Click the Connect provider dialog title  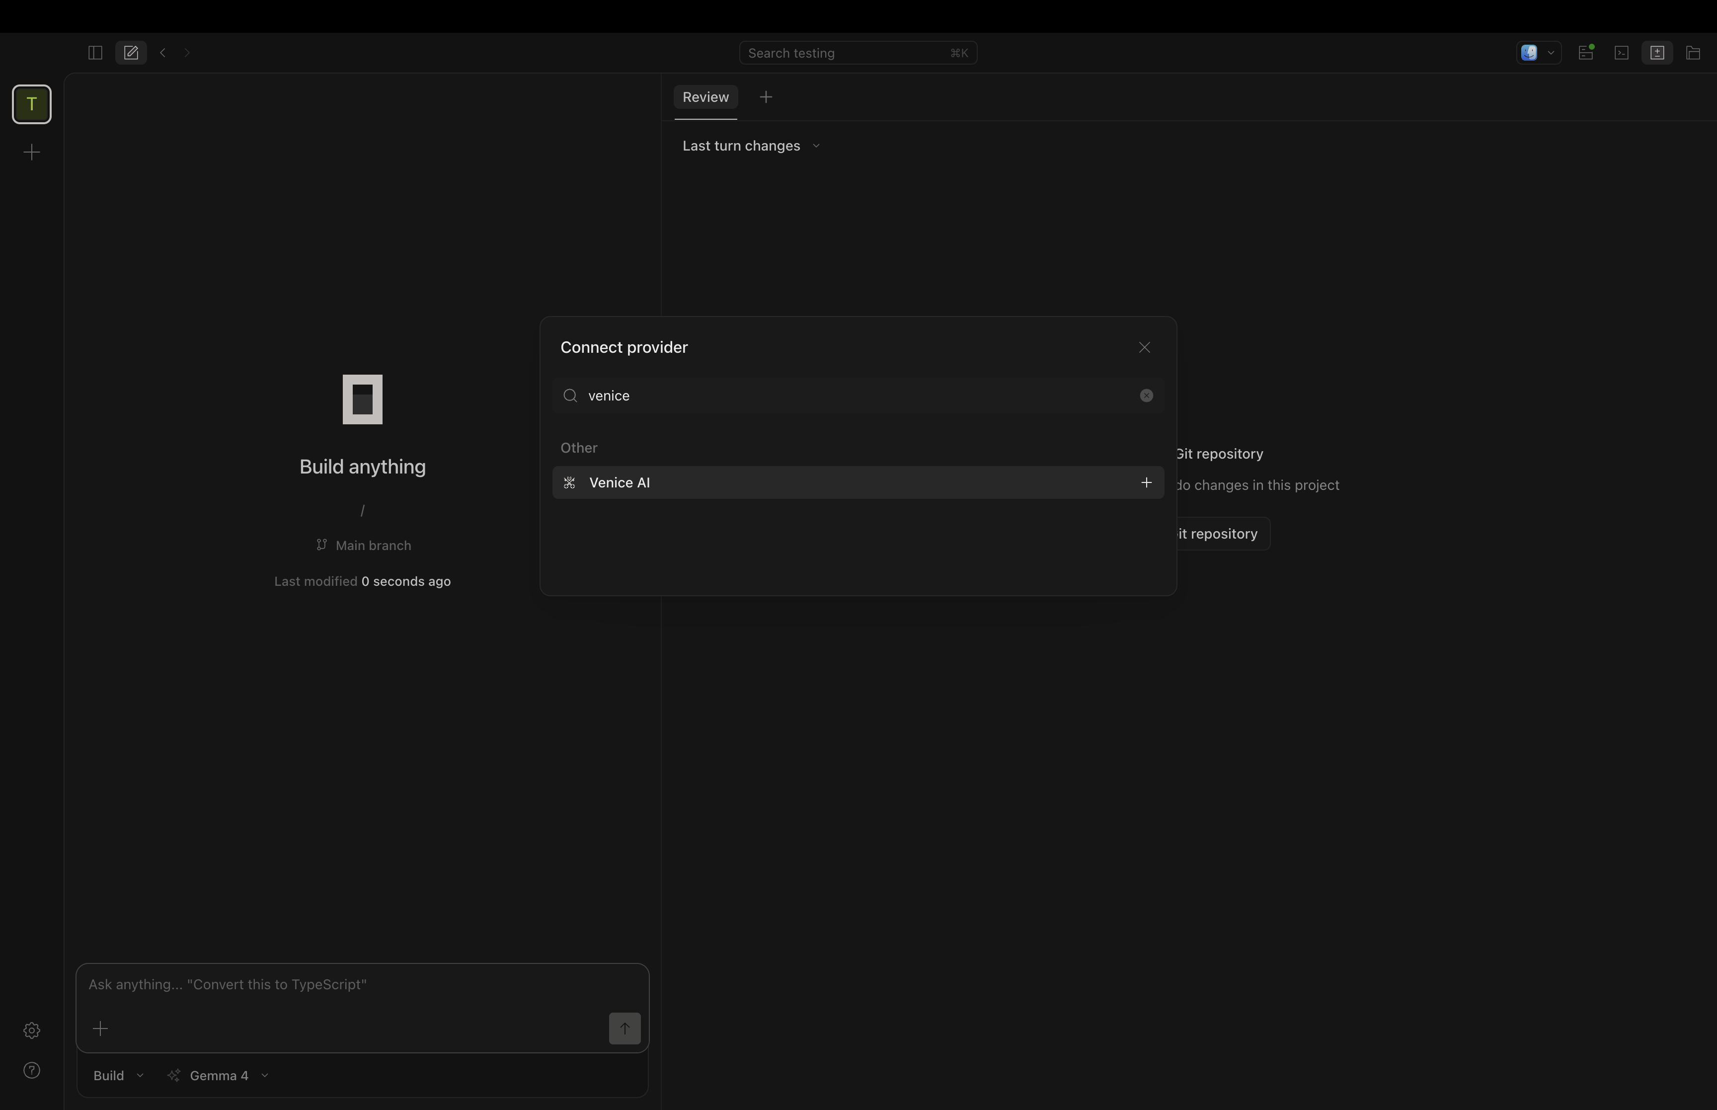[x=624, y=347]
